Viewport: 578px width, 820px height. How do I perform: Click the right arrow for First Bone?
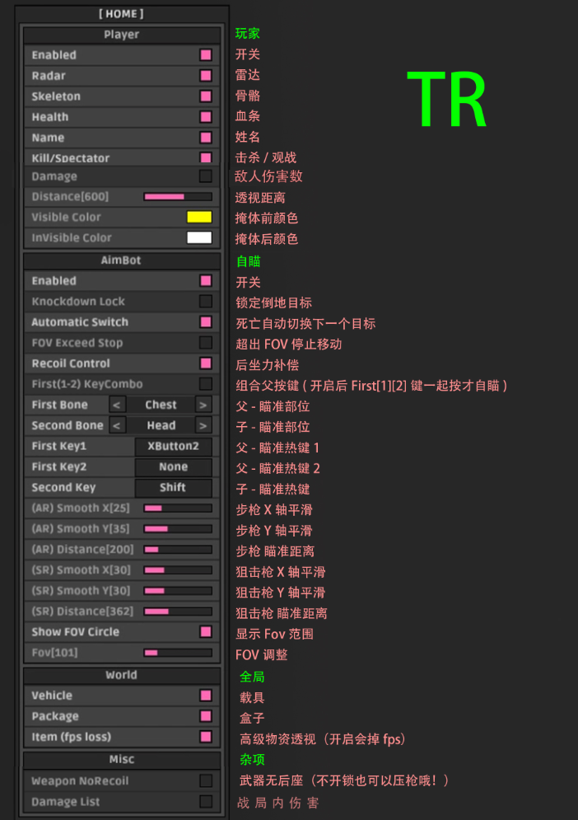click(x=203, y=405)
